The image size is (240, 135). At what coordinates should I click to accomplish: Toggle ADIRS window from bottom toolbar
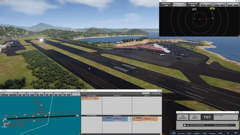(x=189, y=133)
